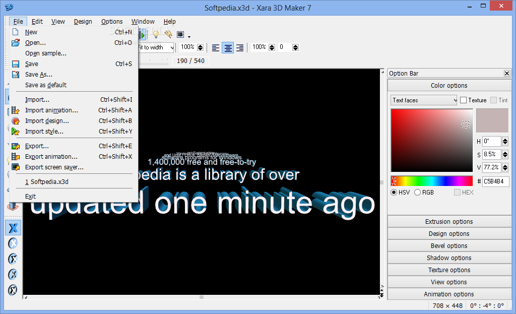Screen dimensions: 516x314
Task: Click the hex color field C5B4B4
Action: pyautogui.click(x=495, y=181)
